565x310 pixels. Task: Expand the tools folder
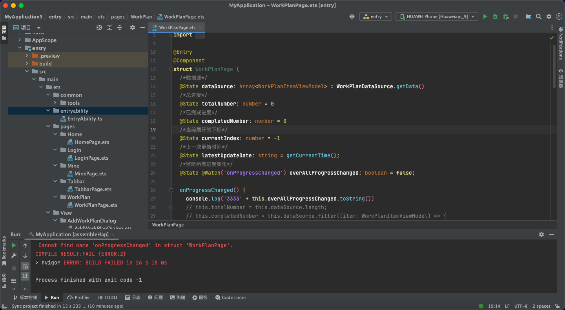click(55, 103)
